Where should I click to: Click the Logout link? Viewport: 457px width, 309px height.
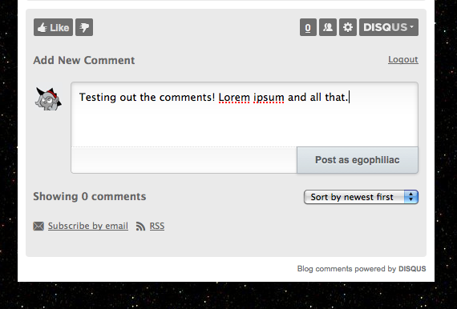point(403,59)
